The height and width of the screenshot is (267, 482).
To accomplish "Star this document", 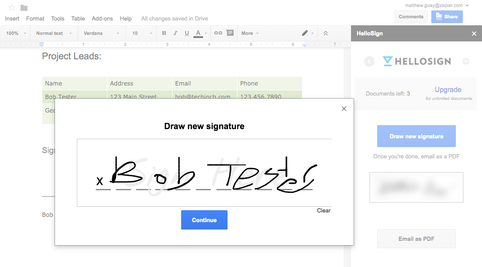I will click(12, 7).
